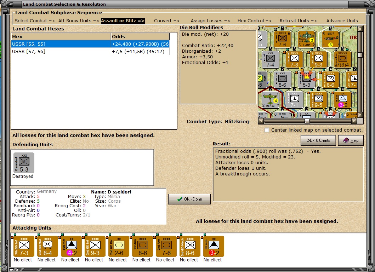Click the map 3-2 artillery counter

[x=342, y=100]
